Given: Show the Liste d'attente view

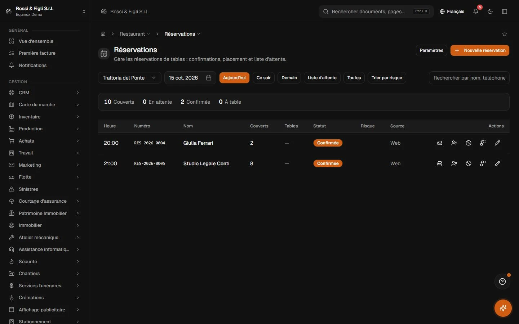Looking at the screenshot, I should pos(322,78).
